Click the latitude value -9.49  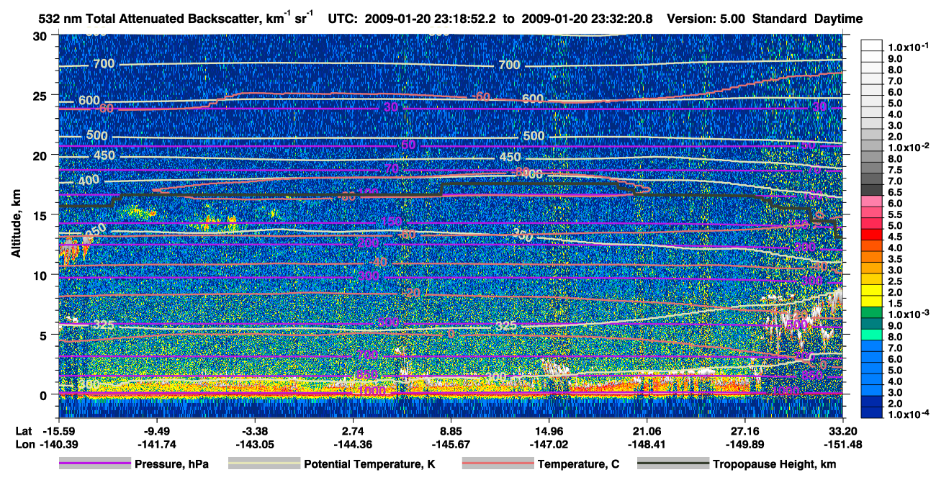tap(156, 430)
